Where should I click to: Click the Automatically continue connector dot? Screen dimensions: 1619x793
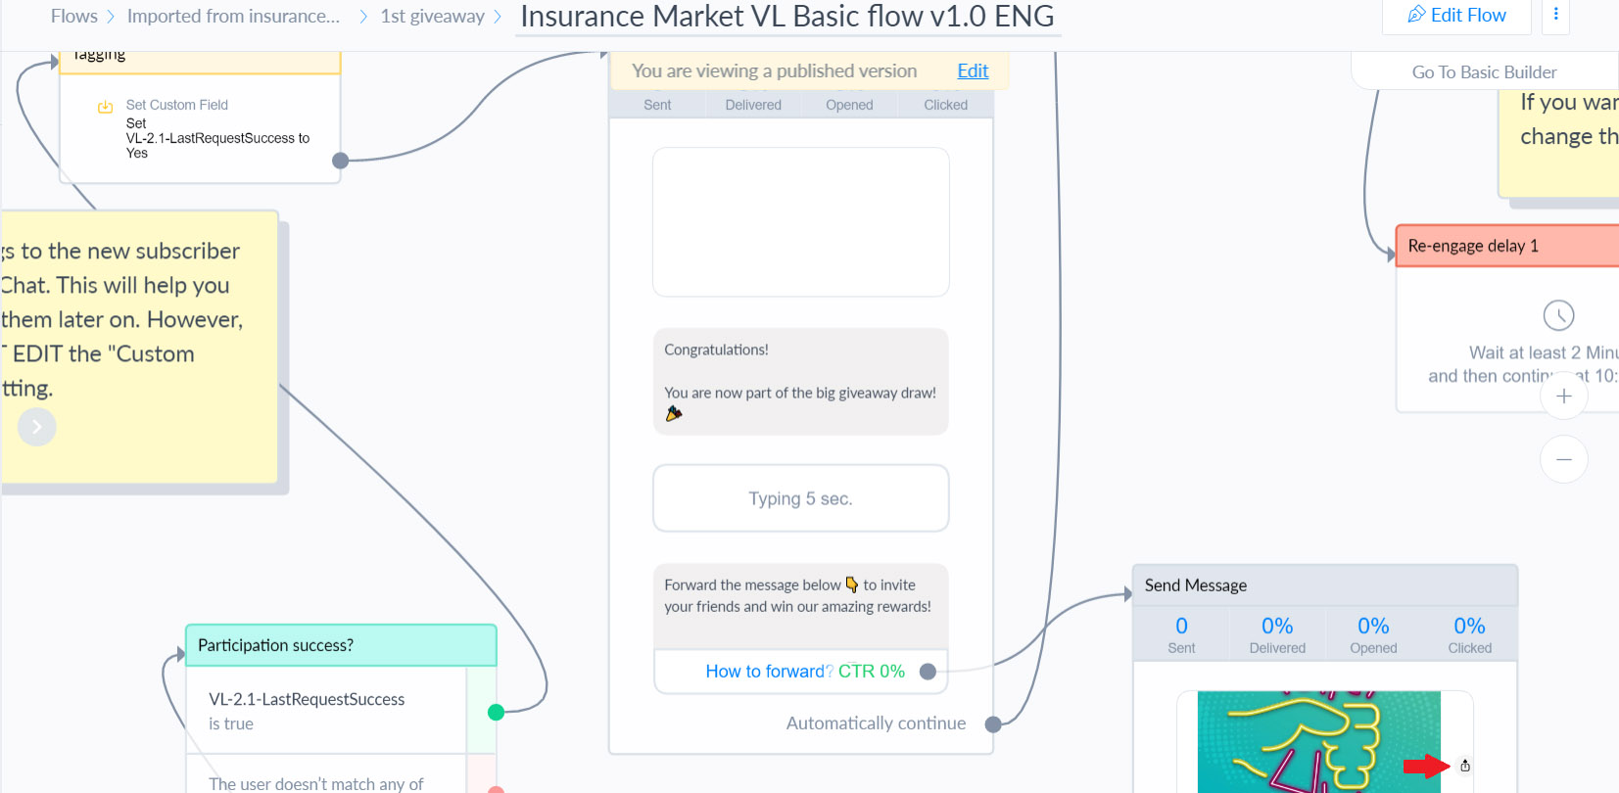[x=993, y=724]
